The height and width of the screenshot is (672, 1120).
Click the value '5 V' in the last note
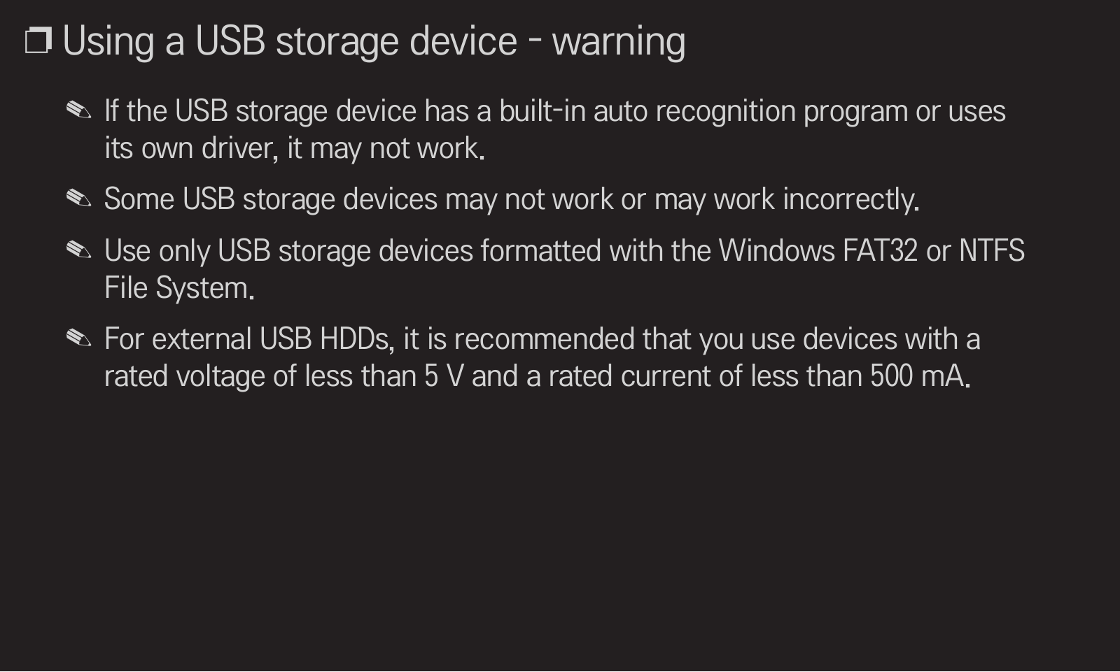(444, 376)
